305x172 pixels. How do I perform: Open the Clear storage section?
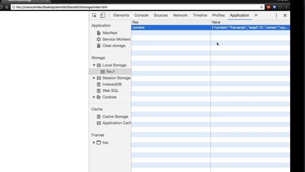[114, 46]
